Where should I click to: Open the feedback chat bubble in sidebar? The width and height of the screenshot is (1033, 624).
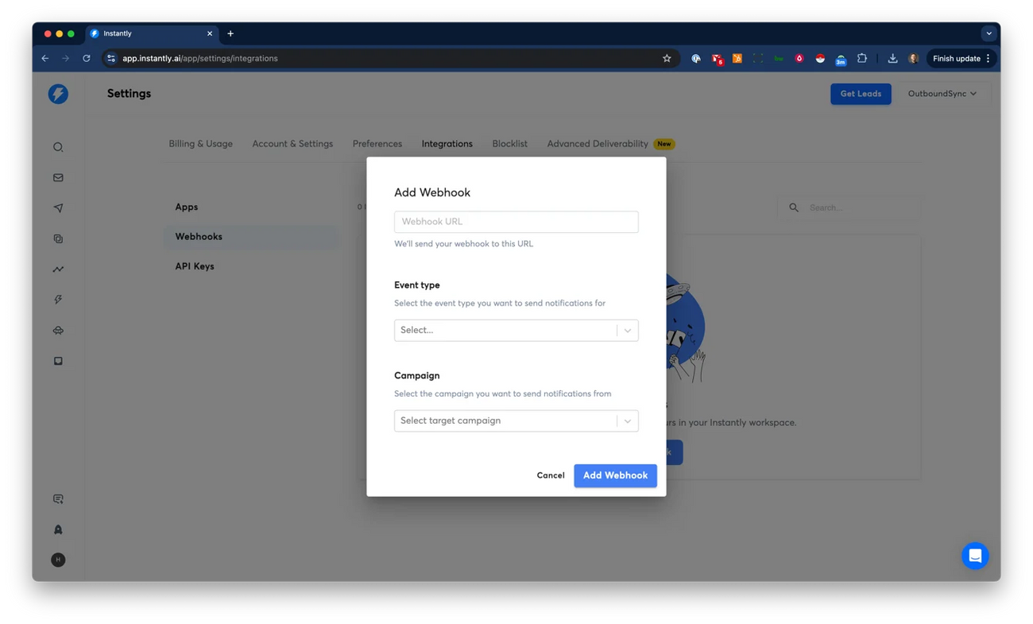[x=57, y=498]
